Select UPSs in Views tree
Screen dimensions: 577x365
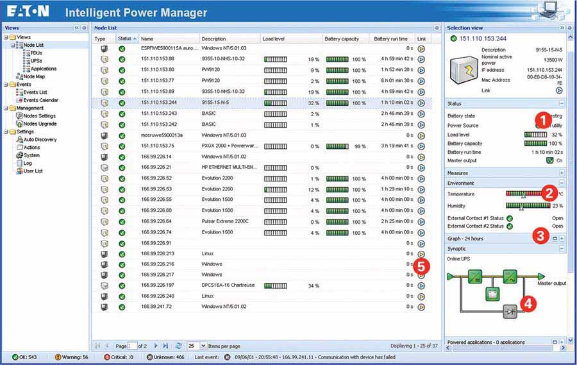pyautogui.click(x=36, y=61)
